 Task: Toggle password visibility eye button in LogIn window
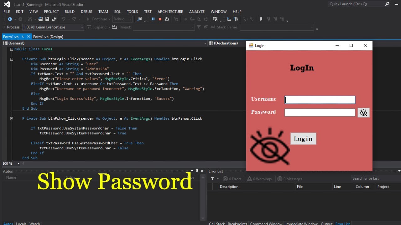pos(363,113)
